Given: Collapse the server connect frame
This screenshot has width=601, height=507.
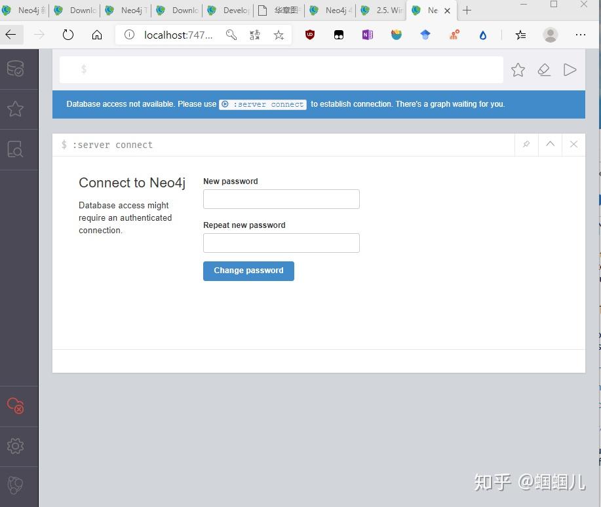Looking at the screenshot, I should coord(550,144).
